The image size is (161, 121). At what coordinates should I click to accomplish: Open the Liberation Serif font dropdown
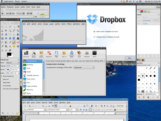[x=58, y=110]
